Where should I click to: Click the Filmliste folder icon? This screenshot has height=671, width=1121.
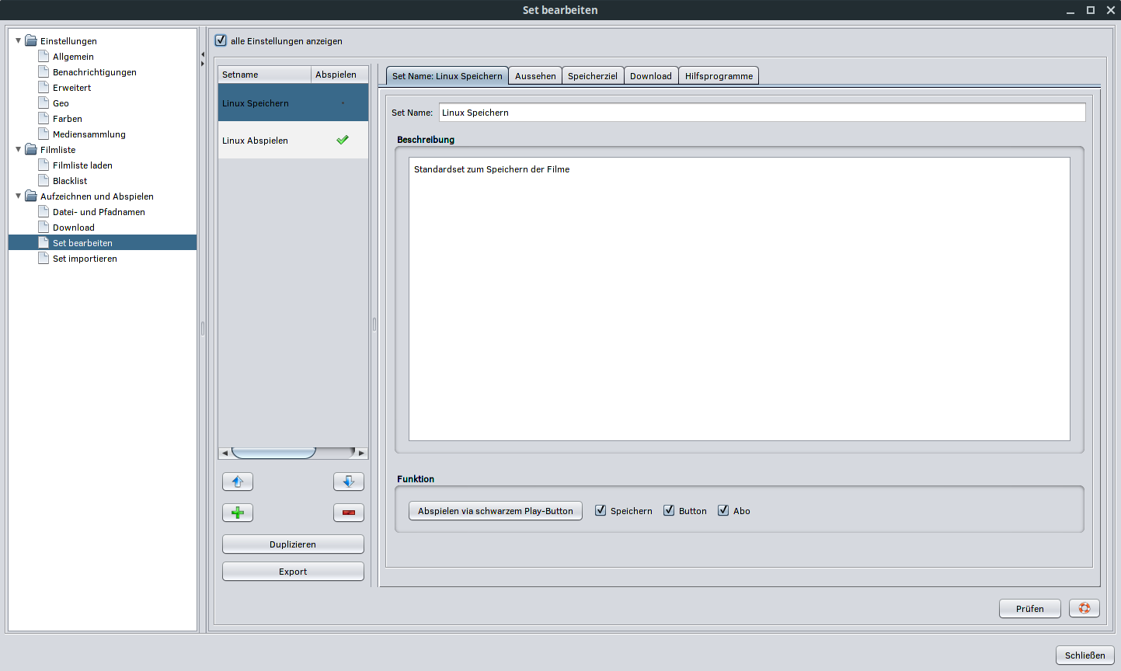[x=31, y=150]
